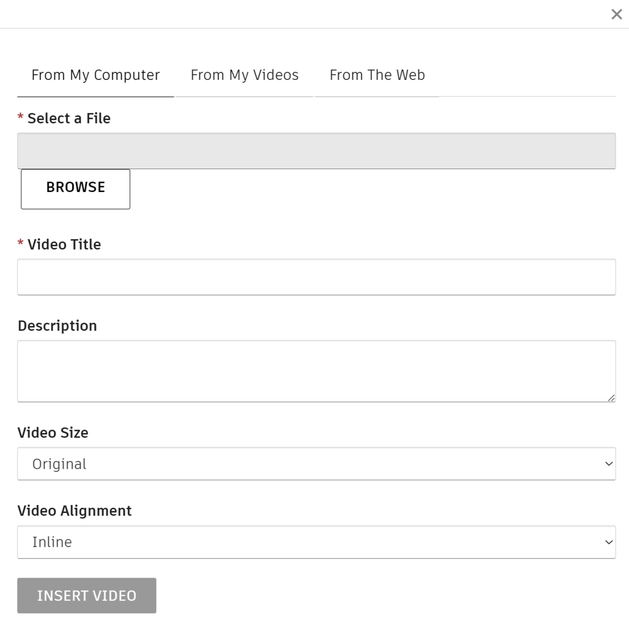Focus the Video Title text box
Viewport: 629px width, 640px height.
(316, 277)
